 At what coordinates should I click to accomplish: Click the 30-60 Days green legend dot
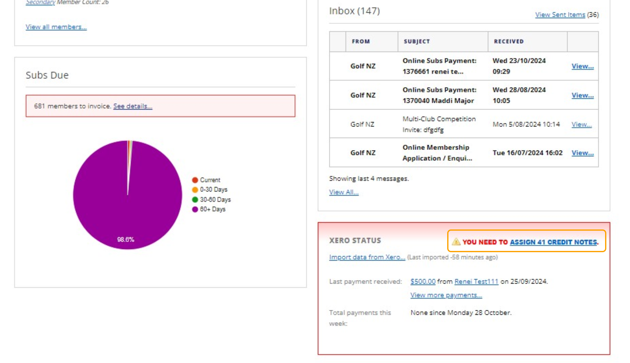[195, 200]
